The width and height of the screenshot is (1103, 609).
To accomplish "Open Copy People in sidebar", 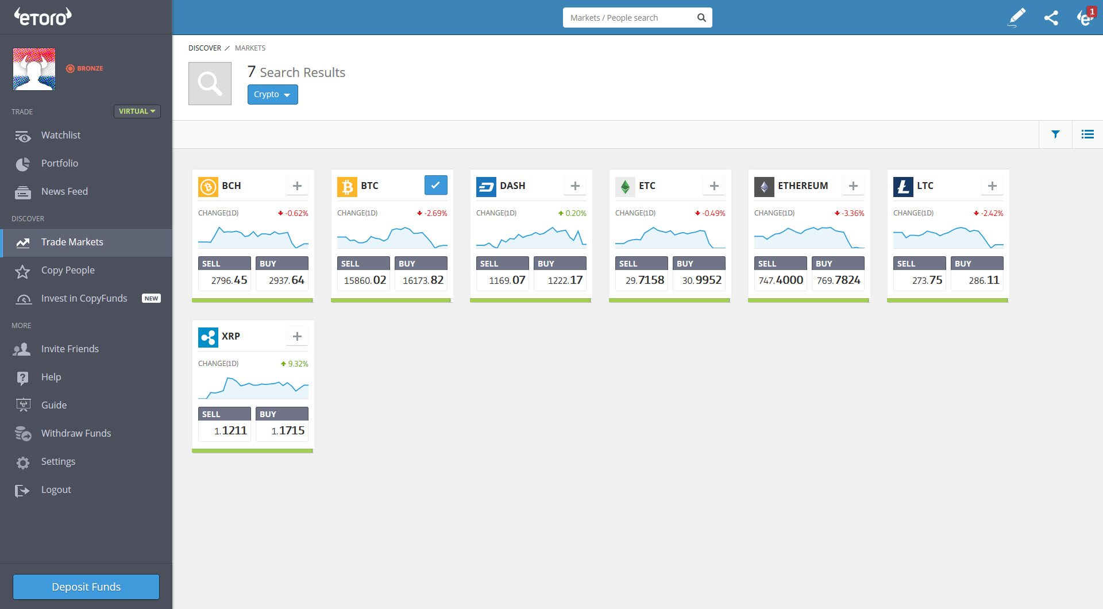I will (x=86, y=270).
